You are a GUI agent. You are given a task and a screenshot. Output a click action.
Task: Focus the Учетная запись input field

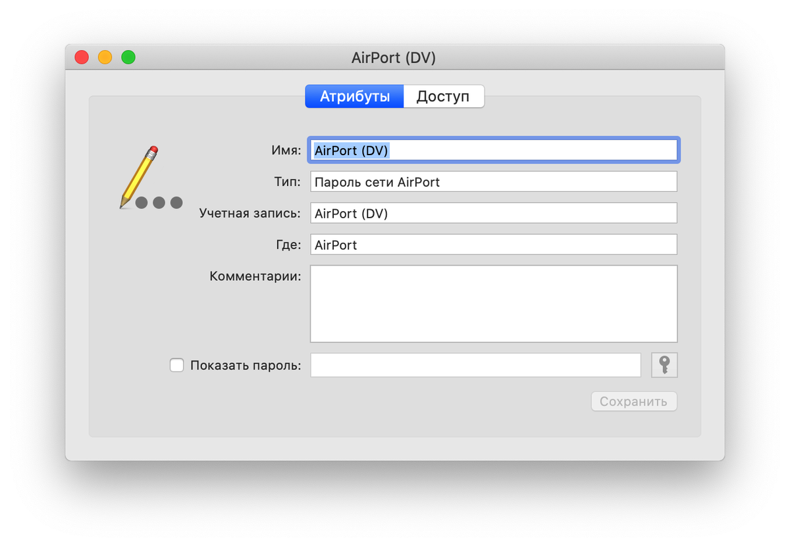(x=494, y=213)
